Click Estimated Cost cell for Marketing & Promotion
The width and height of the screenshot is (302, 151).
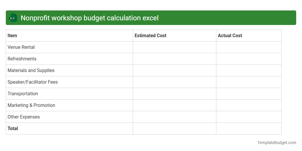click(x=175, y=105)
